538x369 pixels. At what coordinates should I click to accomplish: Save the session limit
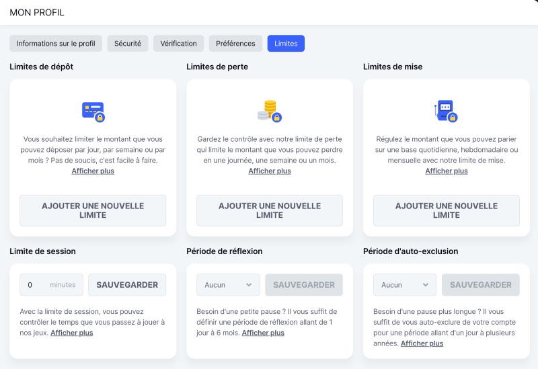(x=127, y=284)
